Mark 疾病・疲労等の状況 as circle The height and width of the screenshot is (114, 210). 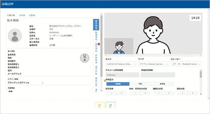pos(135,93)
